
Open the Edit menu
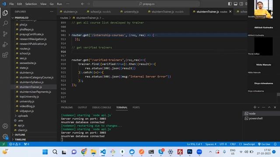click(19, 4)
